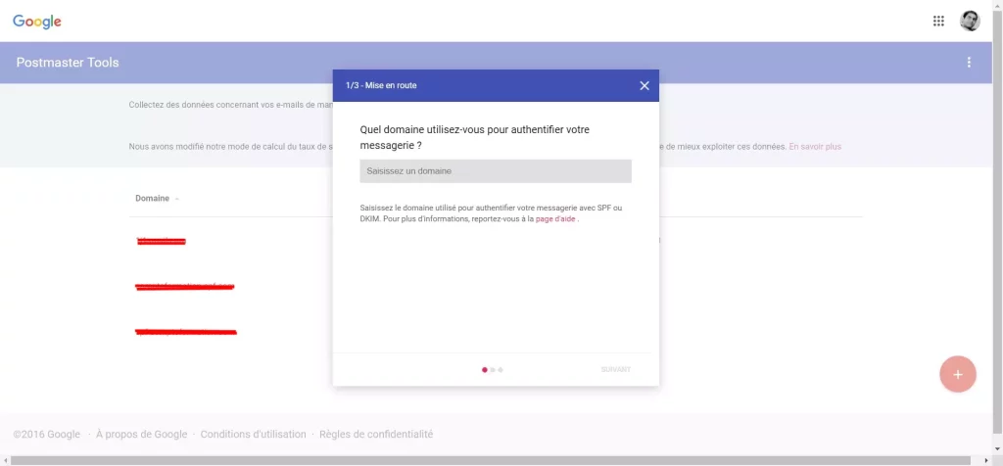Click the Google logo
1003x466 pixels.
pyautogui.click(x=37, y=22)
